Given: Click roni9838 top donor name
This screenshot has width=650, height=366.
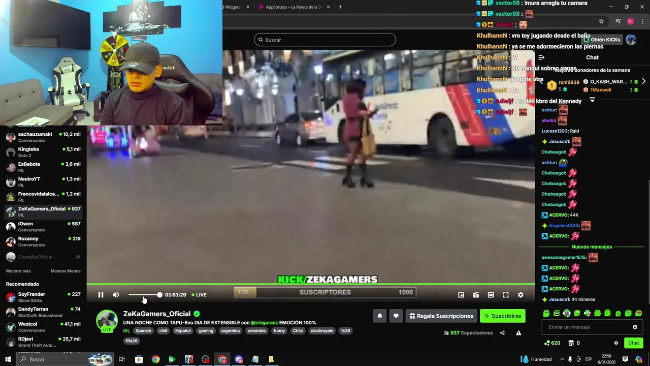Looking at the screenshot, I should click(x=569, y=82).
